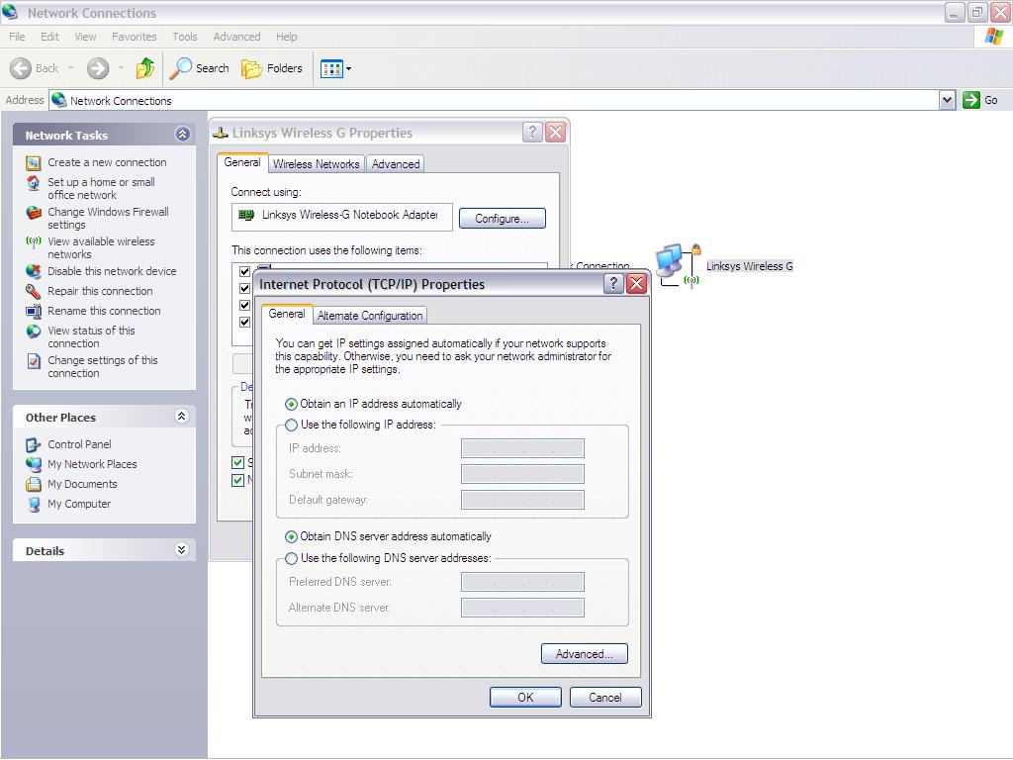The height and width of the screenshot is (760, 1013).
Task: Switch to Wireless Networks tab
Action: coord(316,164)
